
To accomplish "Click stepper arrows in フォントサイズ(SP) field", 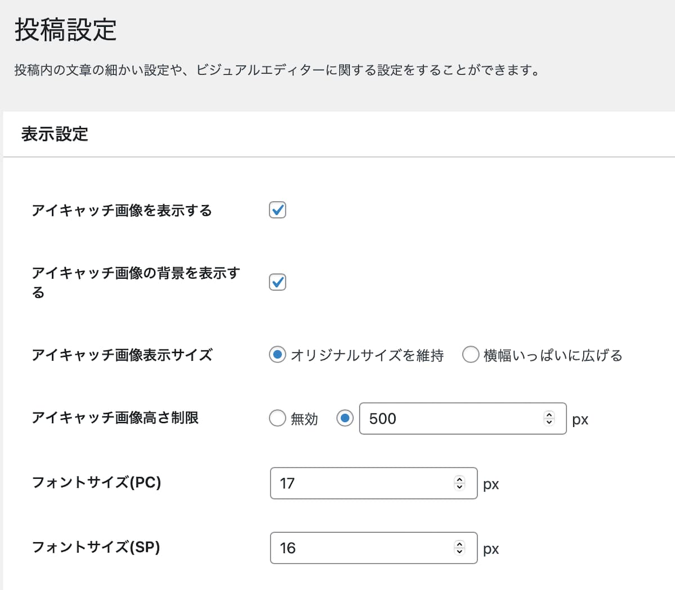I will [460, 548].
